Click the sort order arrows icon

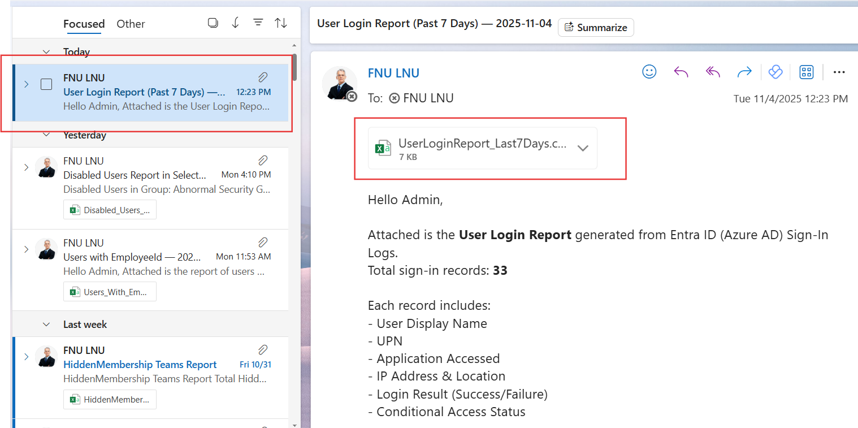click(x=281, y=23)
